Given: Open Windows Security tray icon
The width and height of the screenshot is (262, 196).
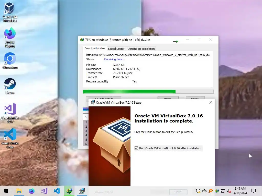Looking at the screenshot, I should click(x=198, y=191).
